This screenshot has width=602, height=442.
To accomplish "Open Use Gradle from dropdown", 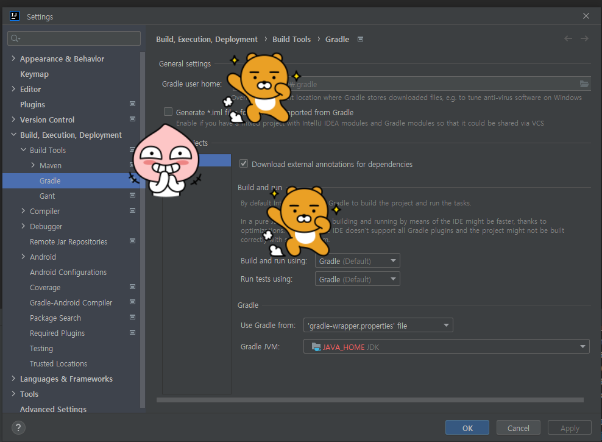I will (x=378, y=326).
